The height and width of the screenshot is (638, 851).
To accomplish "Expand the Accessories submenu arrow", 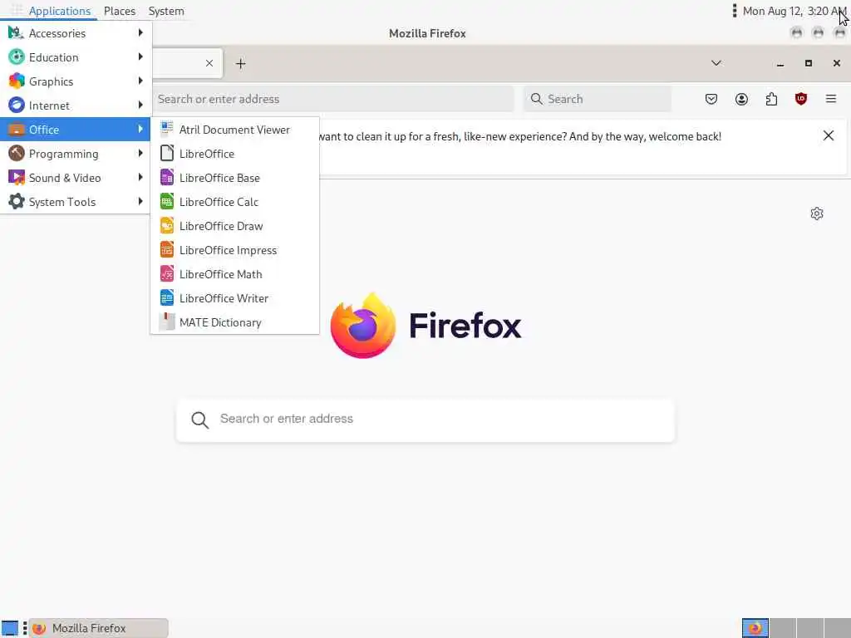I will [140, 32].
